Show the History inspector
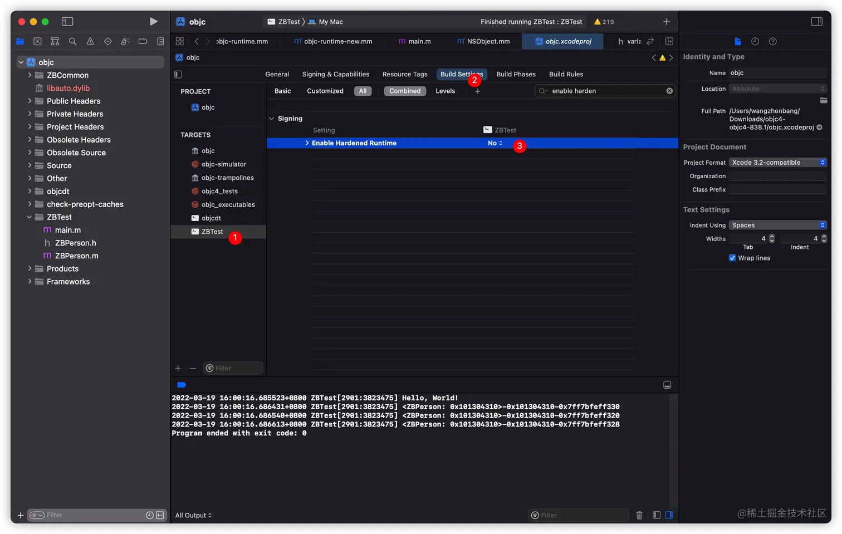 (755, 41)
